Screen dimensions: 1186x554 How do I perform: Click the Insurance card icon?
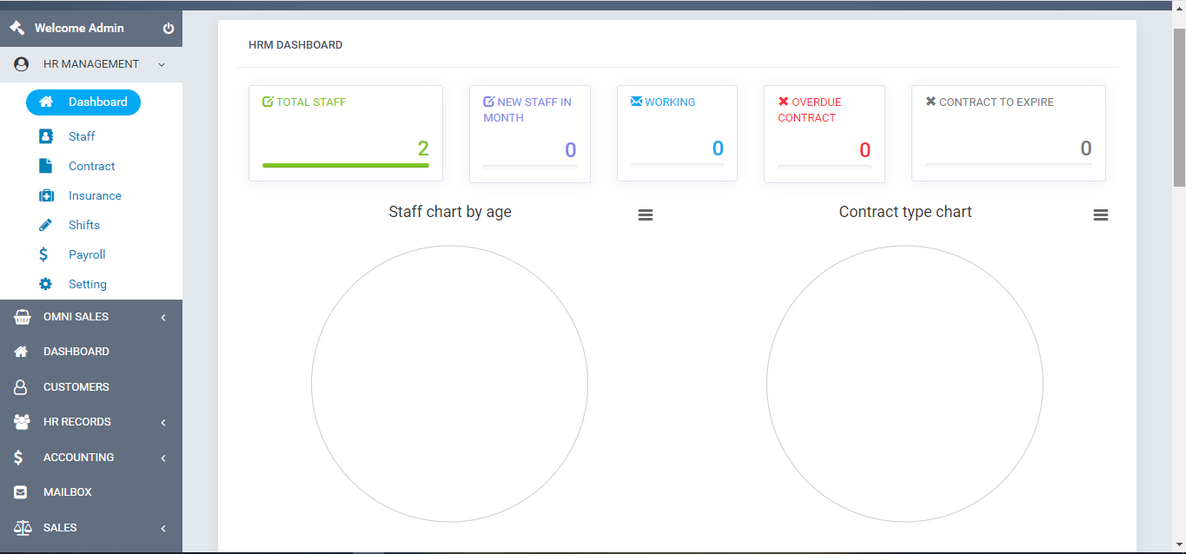(x=46, y=195)
